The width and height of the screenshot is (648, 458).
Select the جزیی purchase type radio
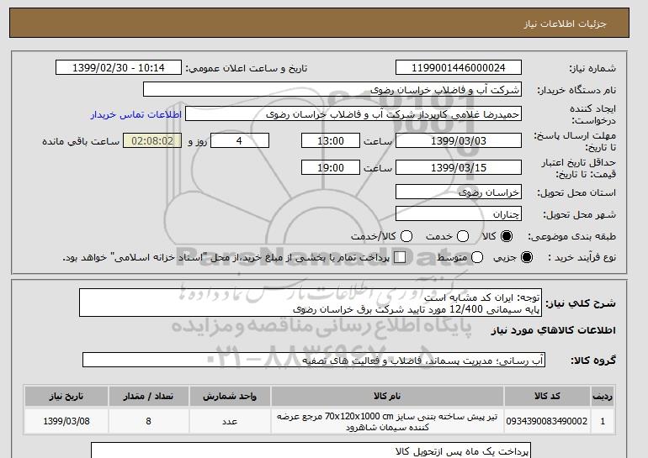click(x=527, y=257)
